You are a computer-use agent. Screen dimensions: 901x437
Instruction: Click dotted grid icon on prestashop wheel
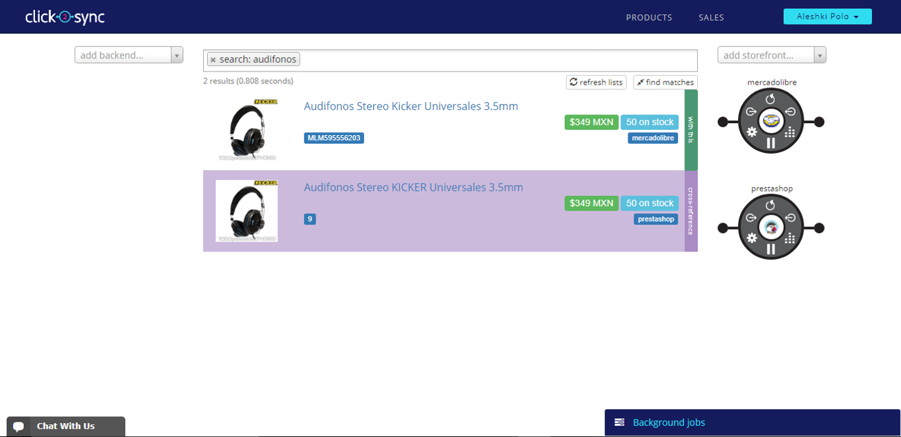789,238
